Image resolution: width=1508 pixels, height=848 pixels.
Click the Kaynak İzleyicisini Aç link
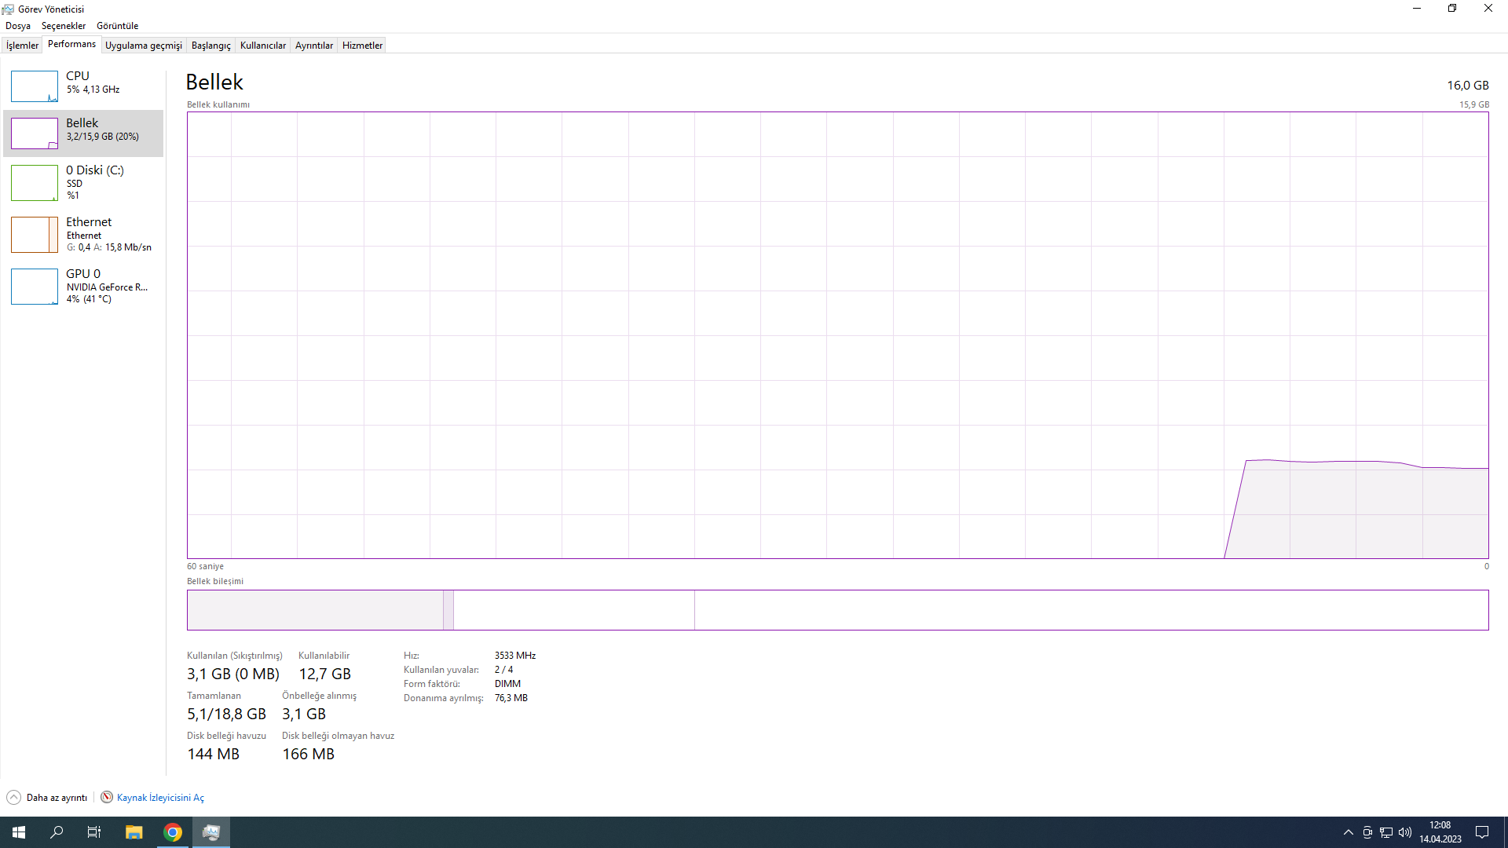pyautogui.click(x=160, y=798)
